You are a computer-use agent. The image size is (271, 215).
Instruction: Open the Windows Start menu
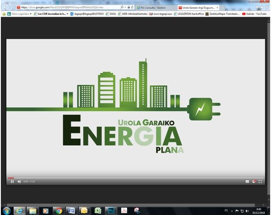pyautogui.click(x=6, y=211)
